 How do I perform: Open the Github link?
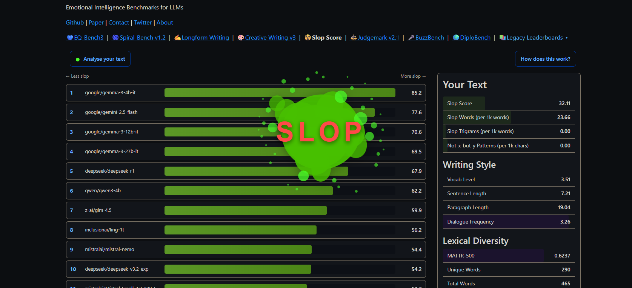point(75,23)
